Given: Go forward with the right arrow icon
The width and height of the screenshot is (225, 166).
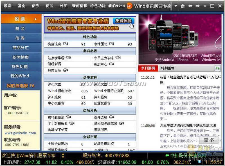Looking at the screenshot, I should 198,6.
